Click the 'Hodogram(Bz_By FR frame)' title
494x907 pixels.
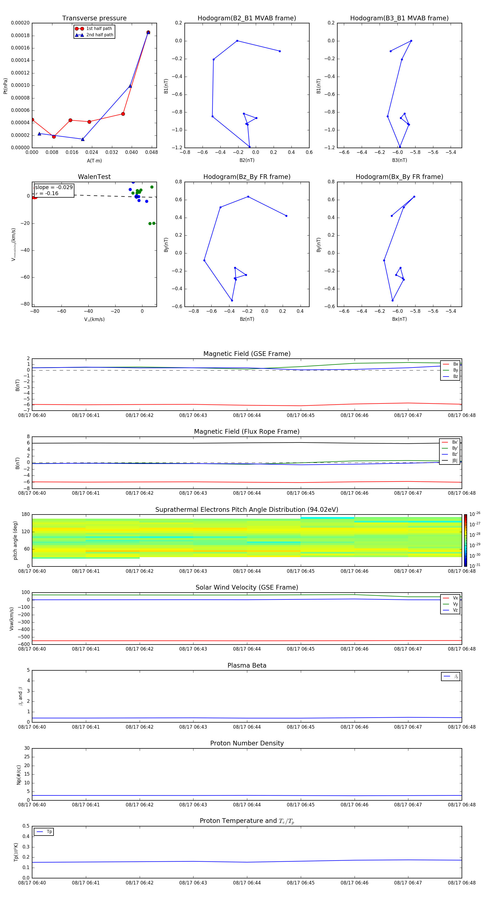(247, 177)
